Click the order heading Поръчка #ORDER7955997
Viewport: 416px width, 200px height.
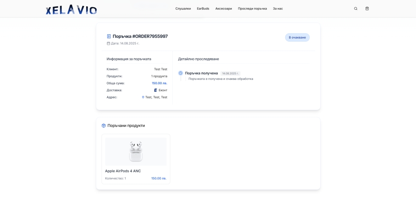[x=140, y=37]
